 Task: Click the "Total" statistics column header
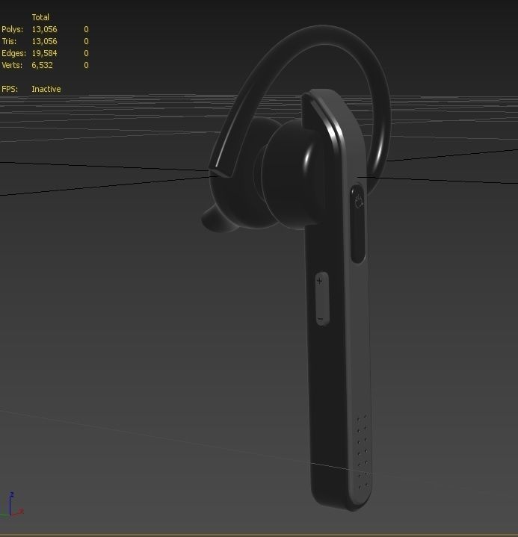40,17
